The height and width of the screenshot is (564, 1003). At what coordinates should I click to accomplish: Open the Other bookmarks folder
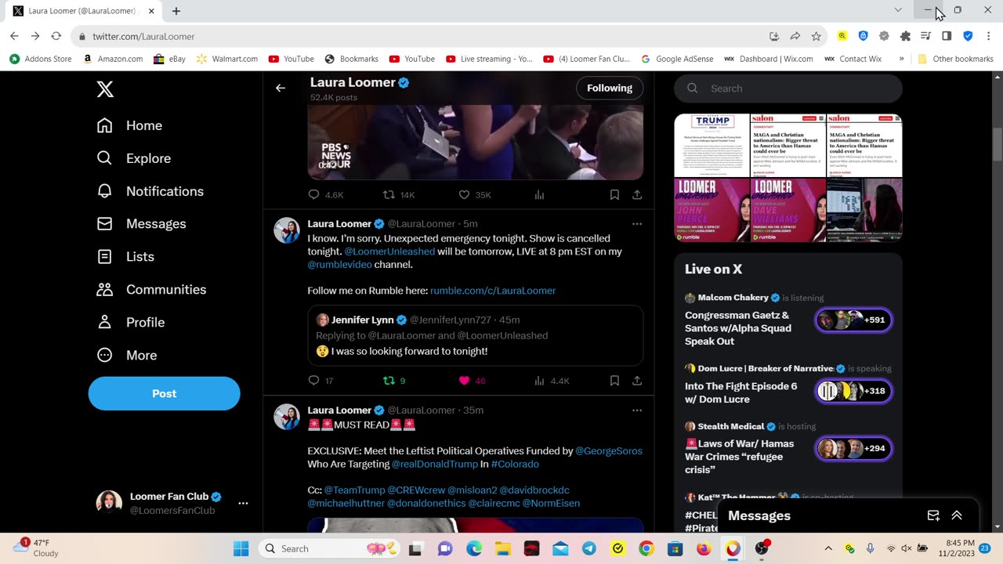click(955, 59)
